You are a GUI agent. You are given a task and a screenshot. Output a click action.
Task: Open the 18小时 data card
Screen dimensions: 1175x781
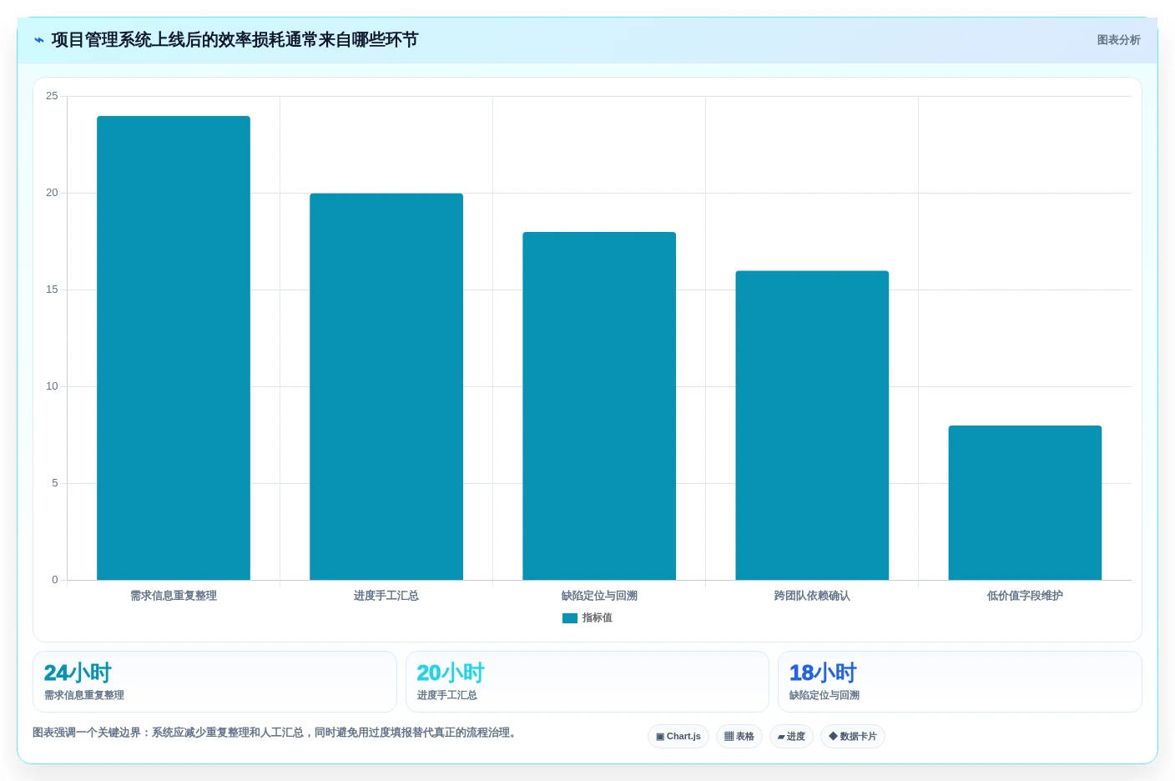(x=960, y=682)
